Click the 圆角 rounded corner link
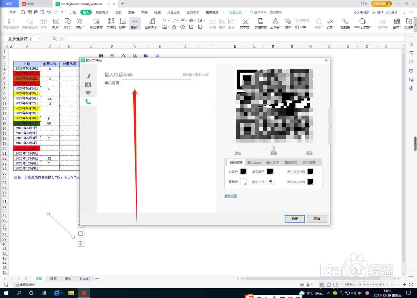The height and width of the screenshot is (298, 417). tap(309, 153)
